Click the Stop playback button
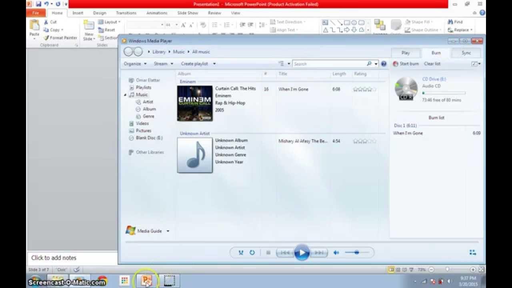Screen dimensions: 512x288 (x=268, y=253)
